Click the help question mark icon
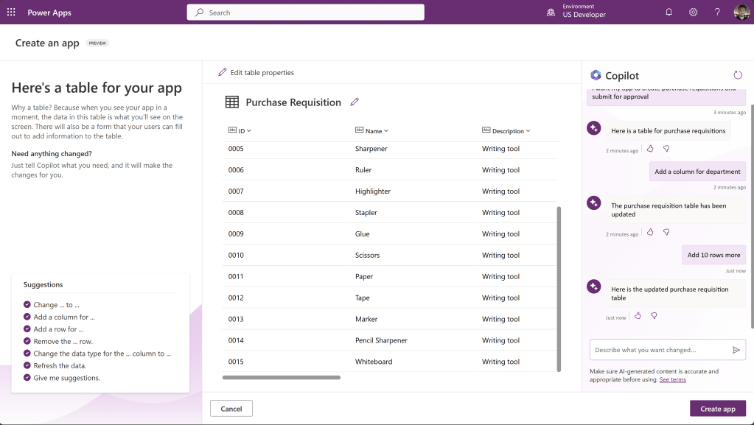The width and height of the screenshot is (754, 425). coord(717,13)
